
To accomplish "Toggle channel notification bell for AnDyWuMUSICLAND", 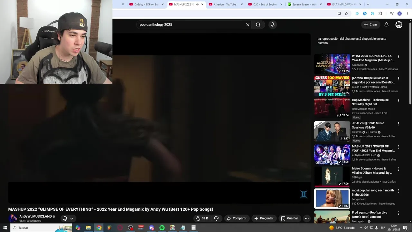I will pos(68,218).
